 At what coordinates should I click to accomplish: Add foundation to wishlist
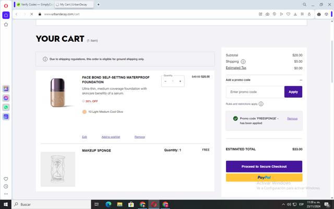[111, 137]
